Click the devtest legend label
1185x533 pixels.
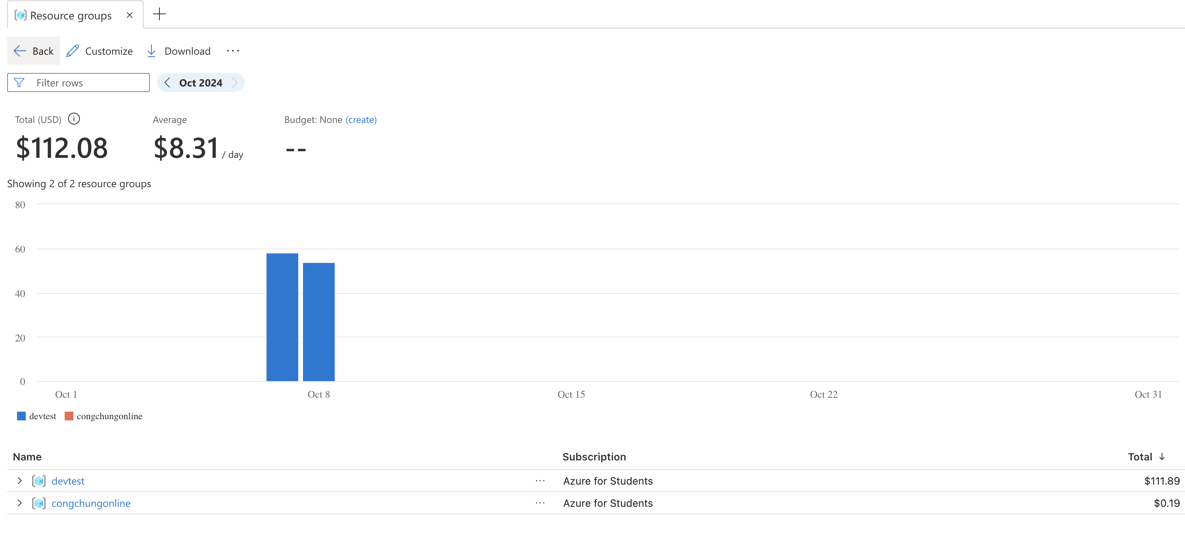click(x=42, y=416)
